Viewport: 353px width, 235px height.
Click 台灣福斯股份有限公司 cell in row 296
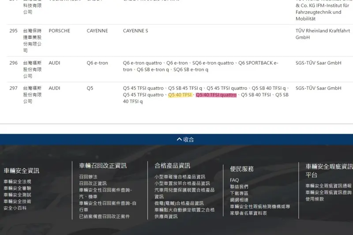click(32, 70)
